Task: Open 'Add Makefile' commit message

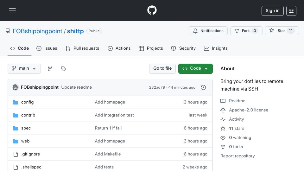Action: point(108,154)
